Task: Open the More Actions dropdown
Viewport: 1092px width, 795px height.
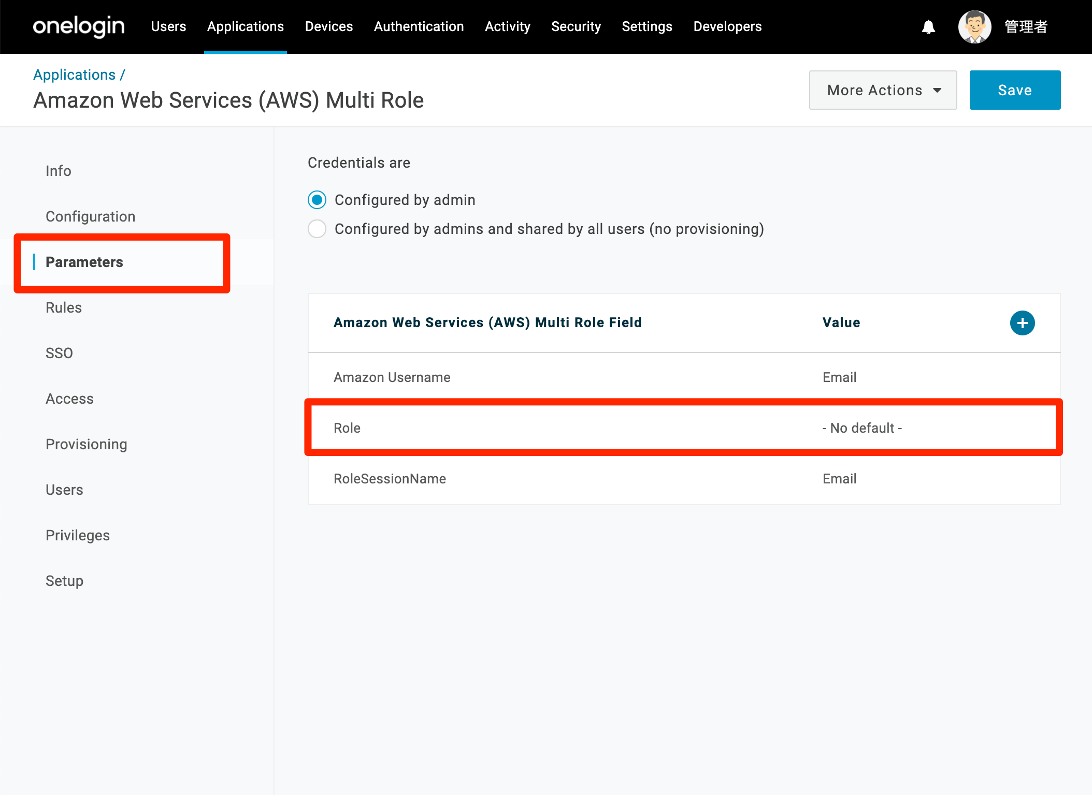Action: pos(883,90)
